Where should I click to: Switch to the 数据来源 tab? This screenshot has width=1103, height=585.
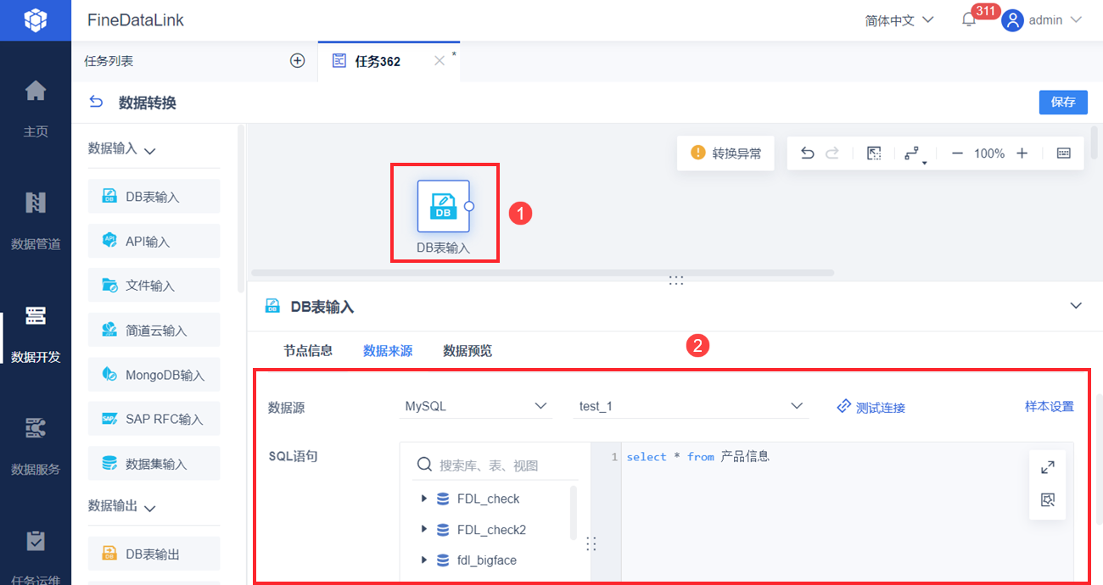point(388,350)
